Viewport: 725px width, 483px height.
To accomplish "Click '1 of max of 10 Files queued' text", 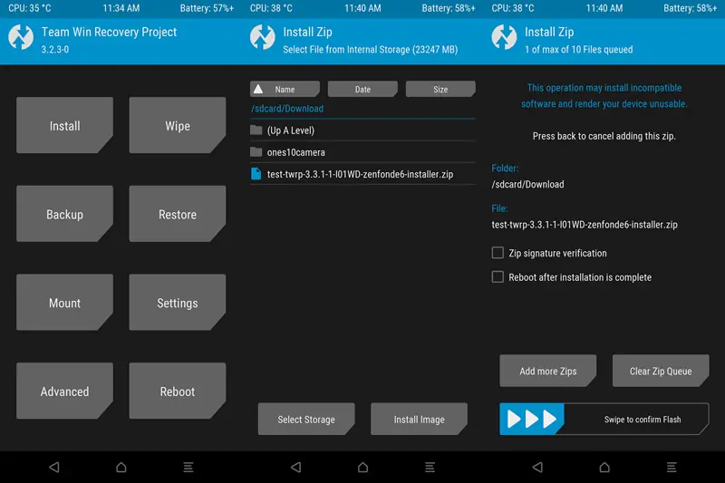I will click(x=578, y=50).
